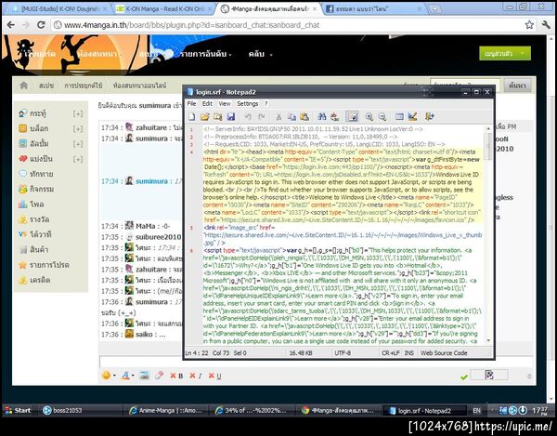This screenshot has width=557, height=436.
Task: Click 16.48 KB size in status bar
Action: pyautogui.click(x=300, y=352)
